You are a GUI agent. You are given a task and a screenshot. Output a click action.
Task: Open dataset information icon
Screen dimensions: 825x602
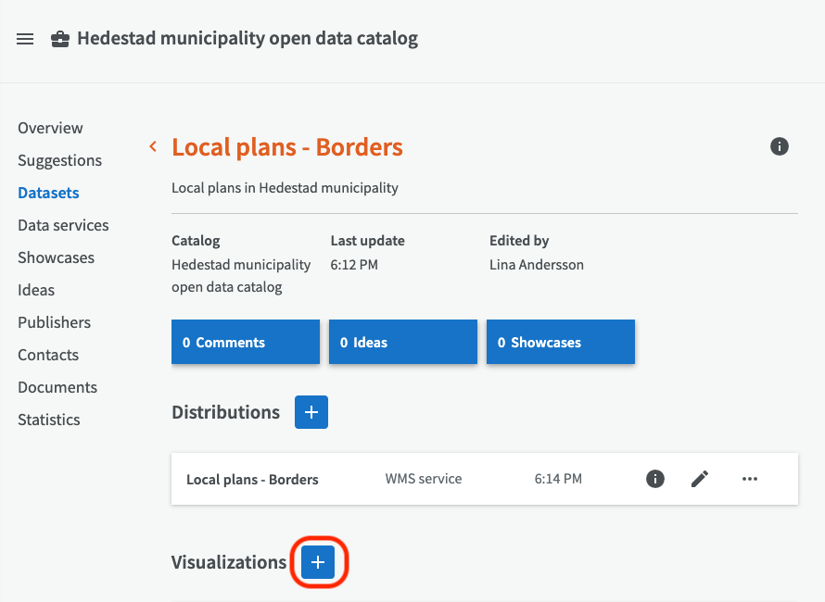780,146
